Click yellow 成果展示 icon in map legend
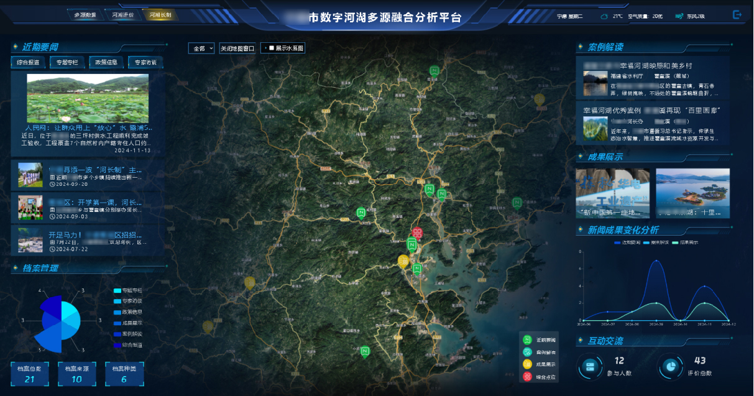 click(527, 364)
